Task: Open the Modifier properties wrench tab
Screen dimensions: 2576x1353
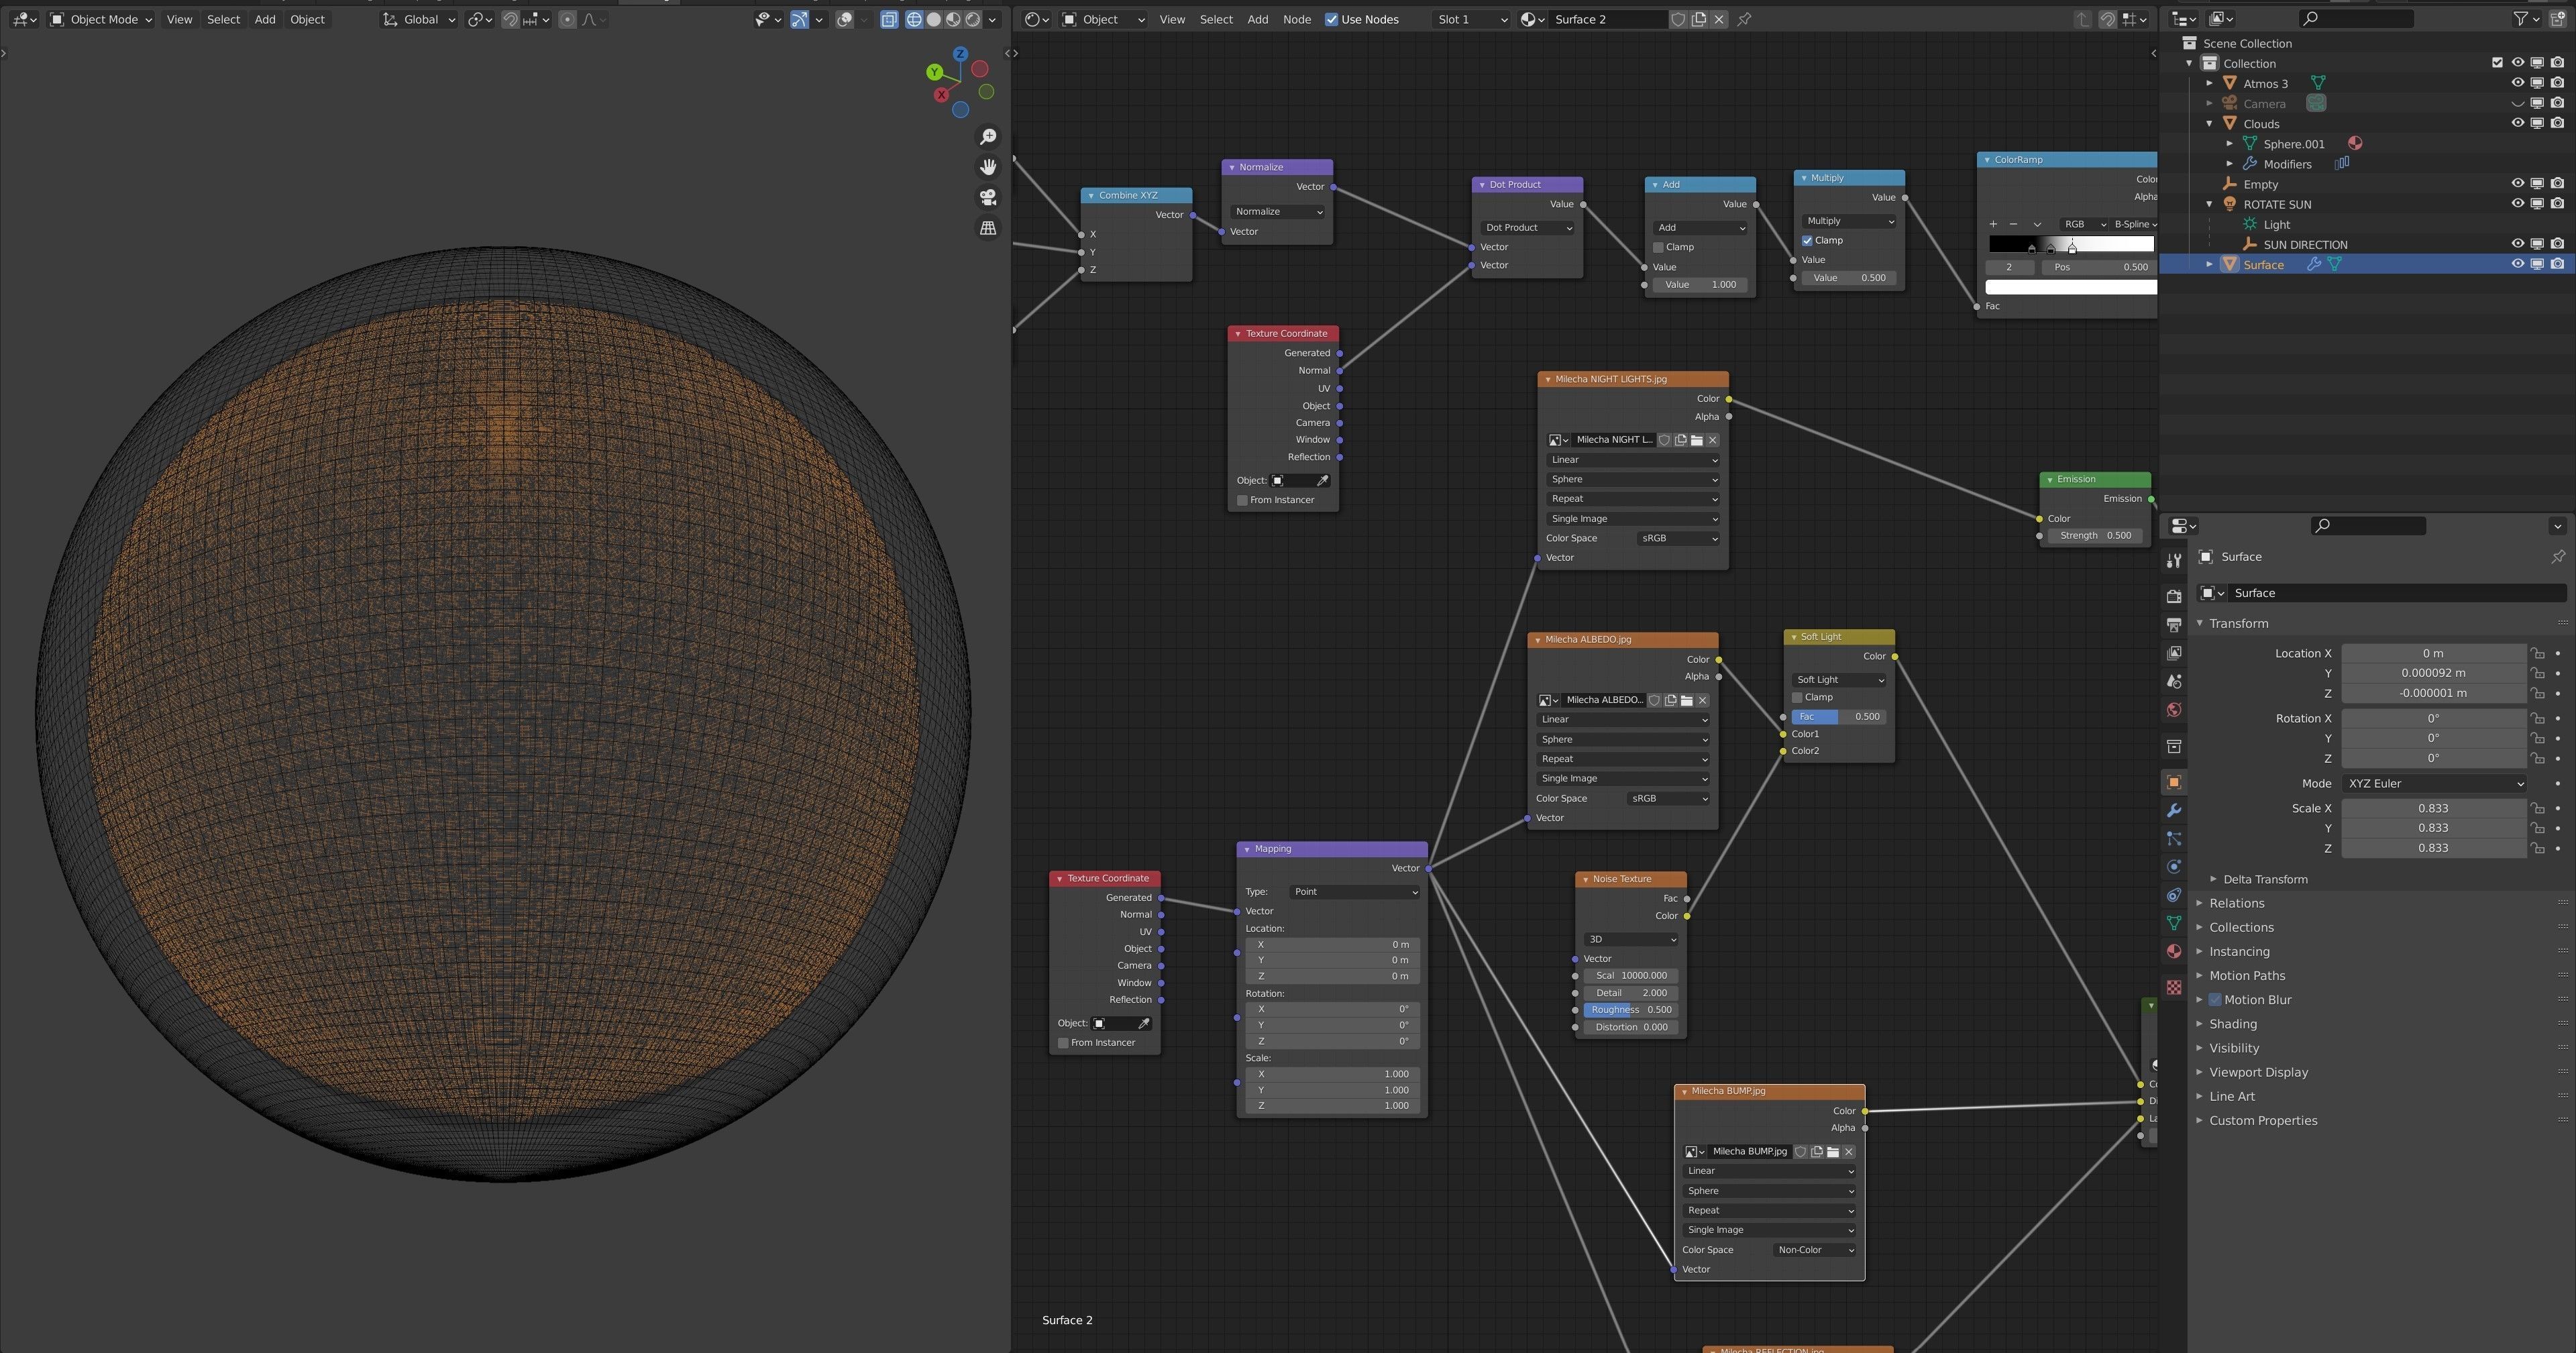Action: (x=2173, y=810)
